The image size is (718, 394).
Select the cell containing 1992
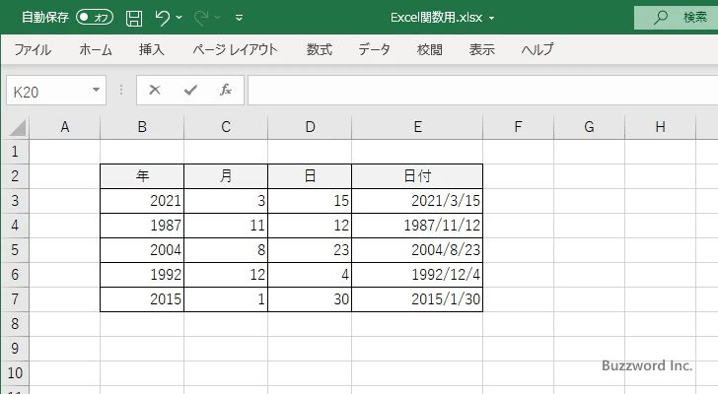142,275
